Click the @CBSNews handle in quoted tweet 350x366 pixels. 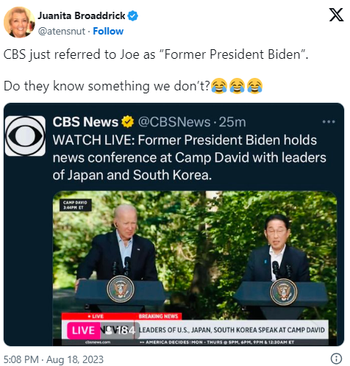[174, 122]
